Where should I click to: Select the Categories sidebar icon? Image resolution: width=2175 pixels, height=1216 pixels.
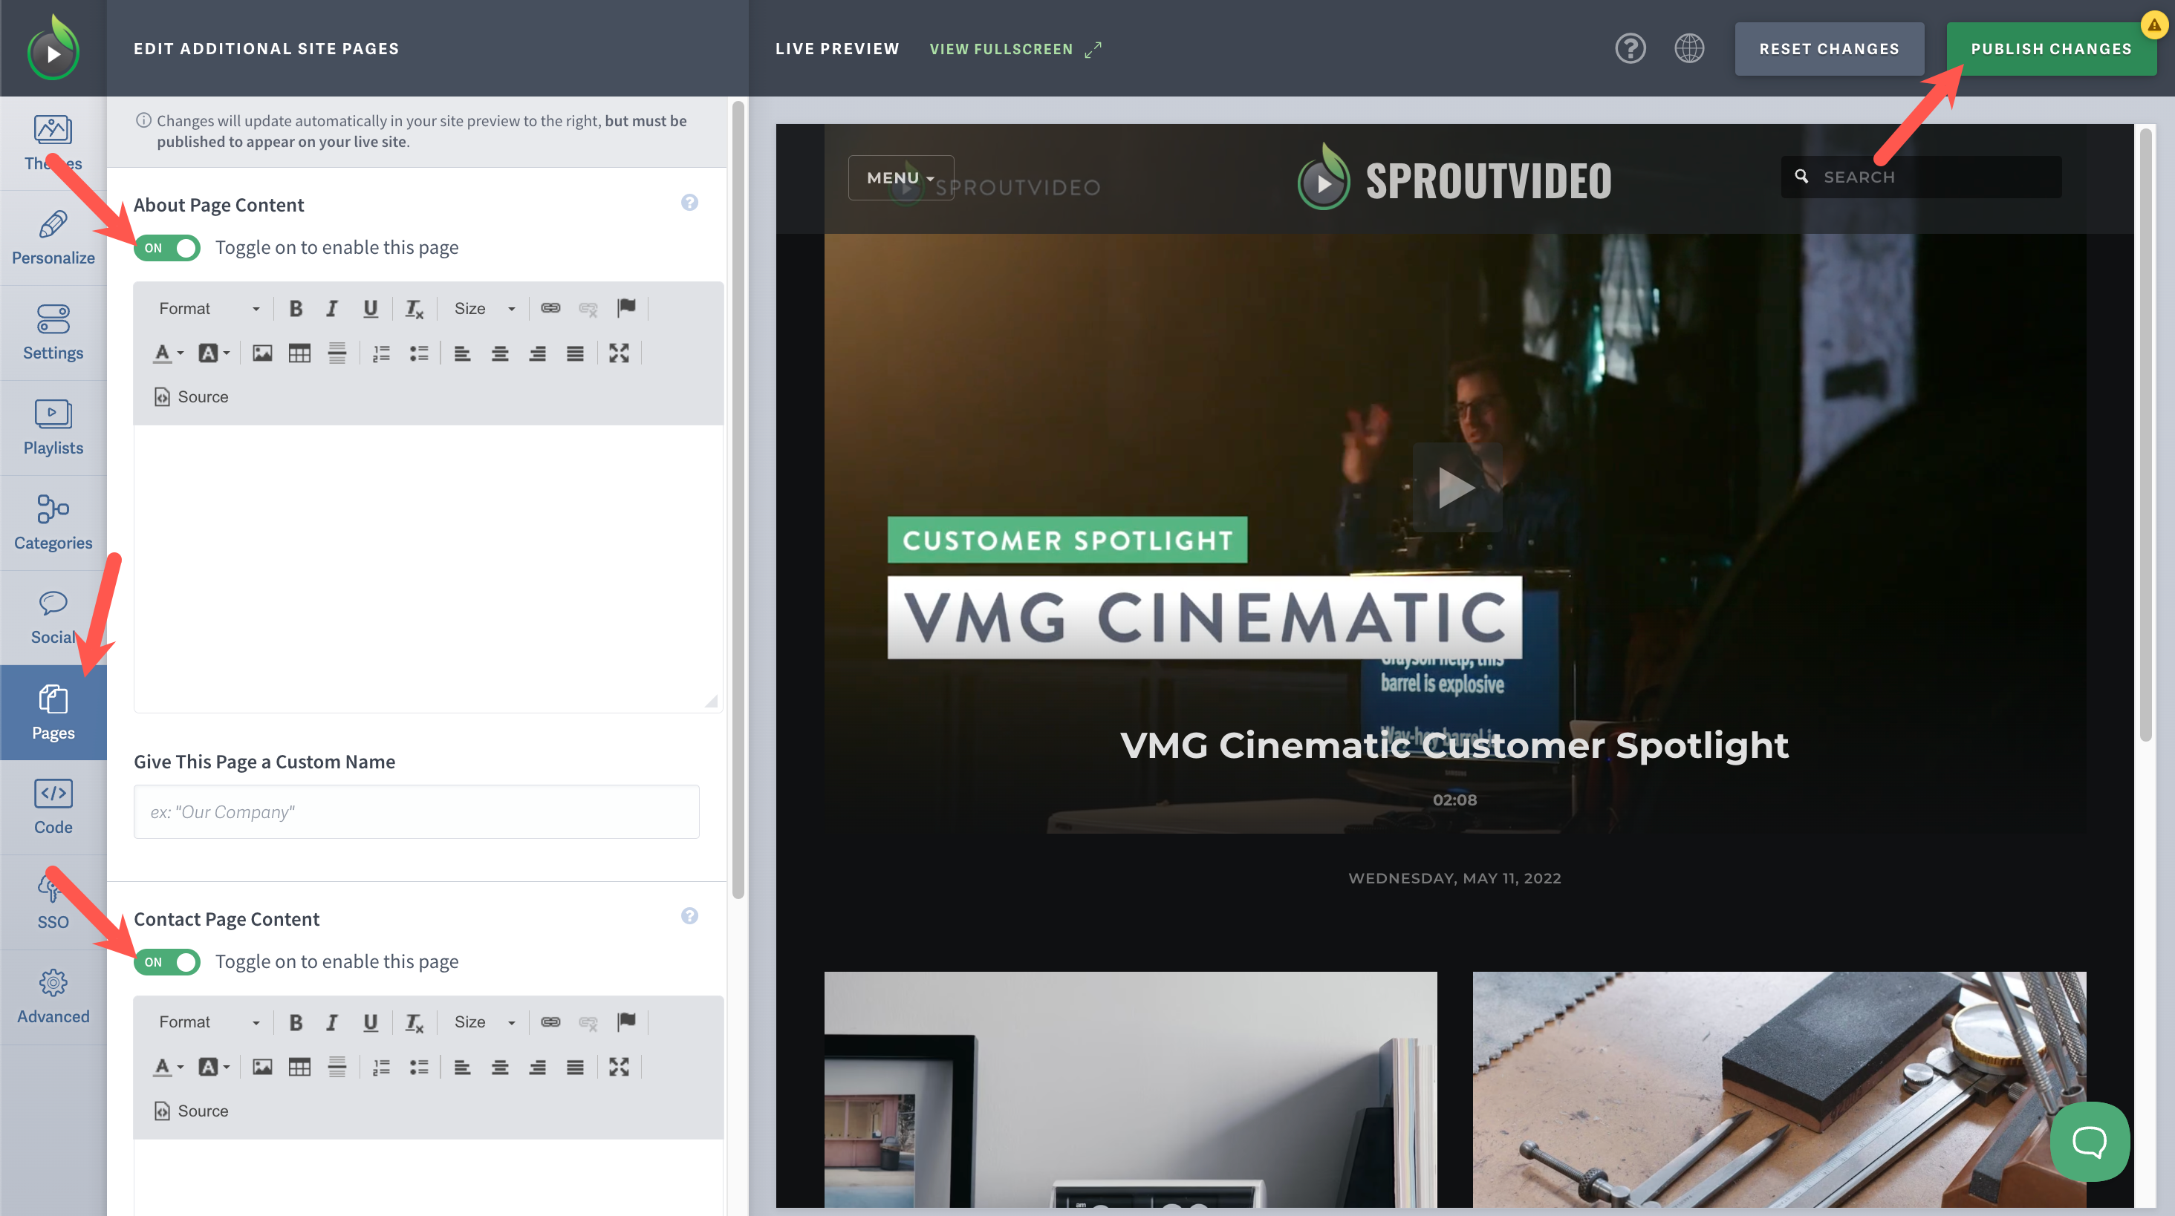pos(52,521)
